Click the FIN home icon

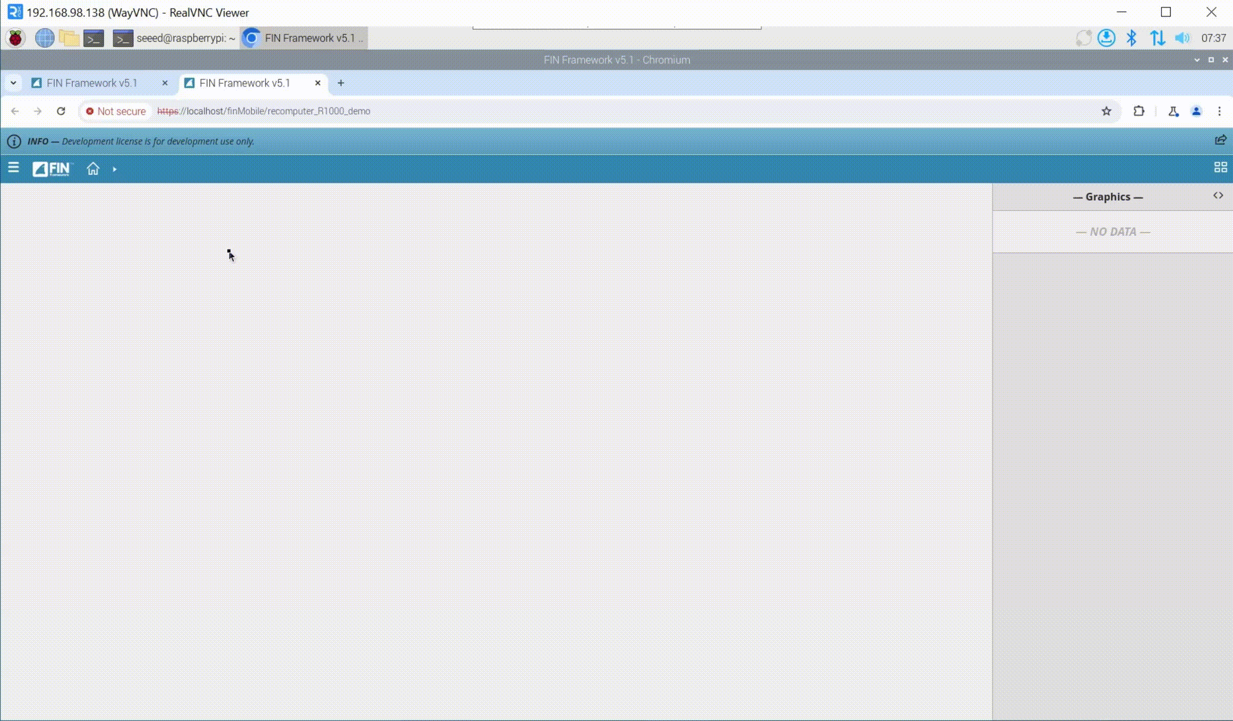[93, 169]
